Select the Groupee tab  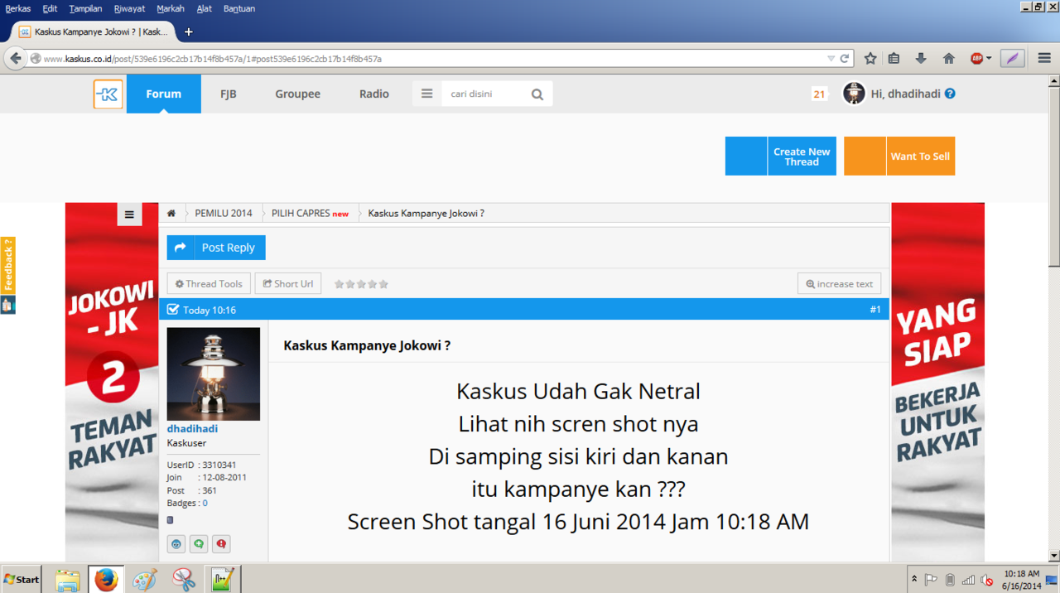click(x=297, y=94)
